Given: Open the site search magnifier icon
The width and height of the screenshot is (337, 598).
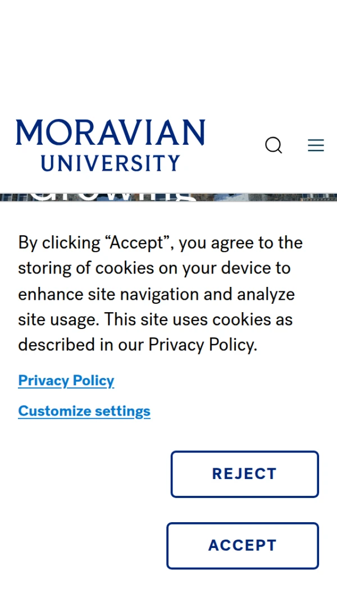Looking at the screenshot, I should [x=274, y=145].
